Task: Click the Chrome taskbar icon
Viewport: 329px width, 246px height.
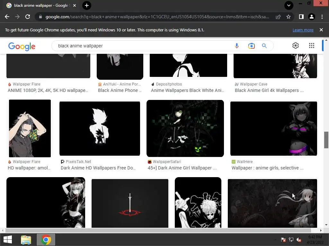Action: 46,240
